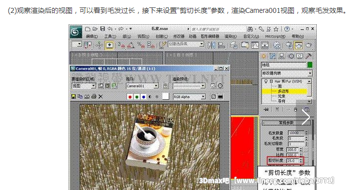354x190 pixels.
Task: Print the rendered image
Action: coord(94,97)
